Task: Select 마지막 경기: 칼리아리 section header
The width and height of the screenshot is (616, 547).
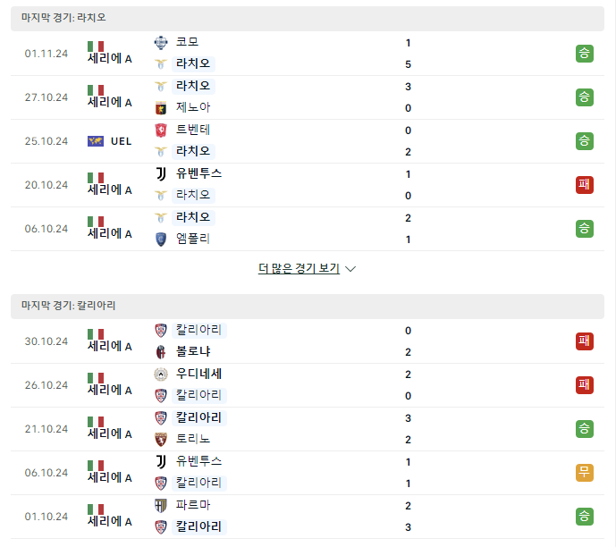Action: [69, 306]
